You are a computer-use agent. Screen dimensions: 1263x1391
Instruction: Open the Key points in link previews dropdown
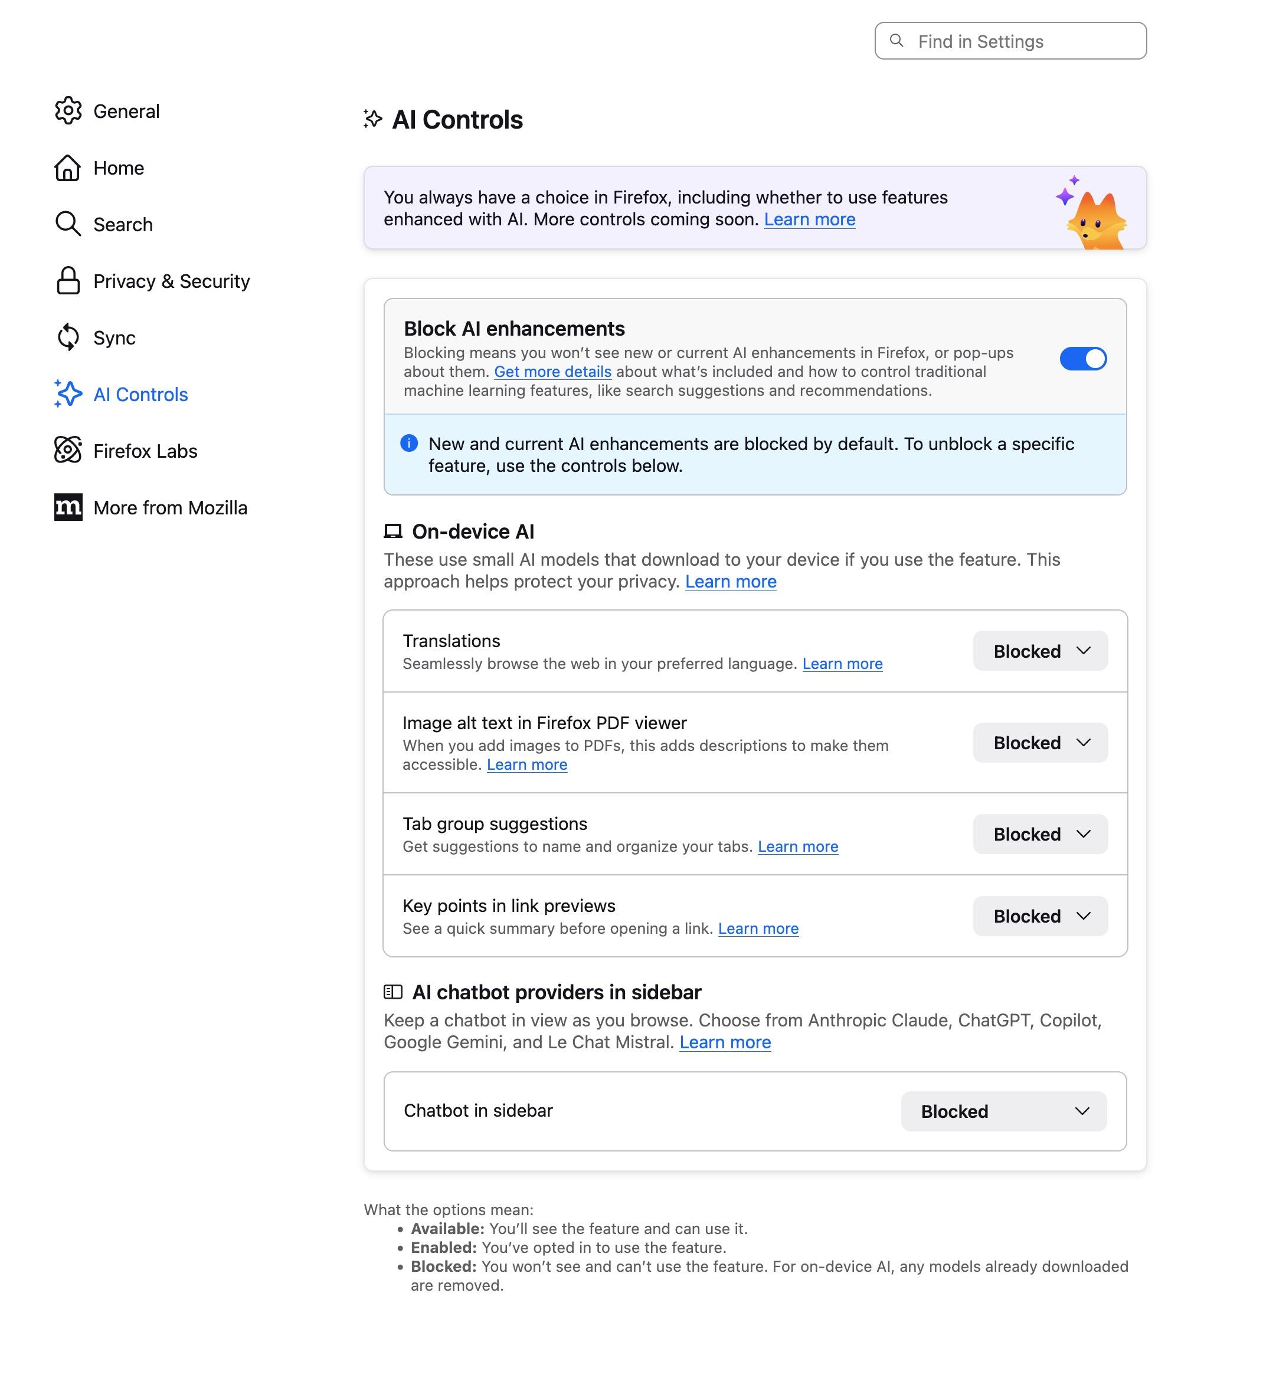[x=1039, y=916]
